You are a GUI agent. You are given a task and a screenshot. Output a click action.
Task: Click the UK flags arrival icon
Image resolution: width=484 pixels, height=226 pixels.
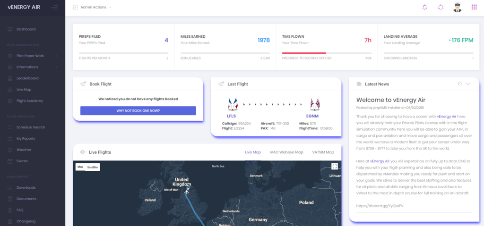click(x=315, y=104)
